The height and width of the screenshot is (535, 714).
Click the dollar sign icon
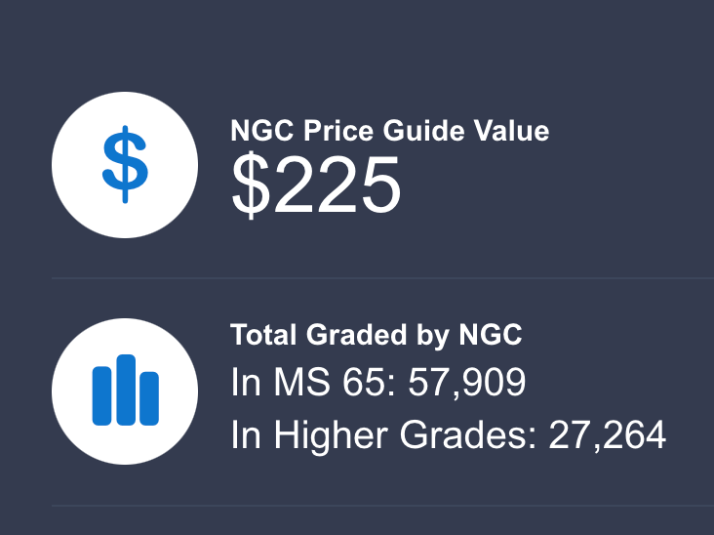(125, 164)
